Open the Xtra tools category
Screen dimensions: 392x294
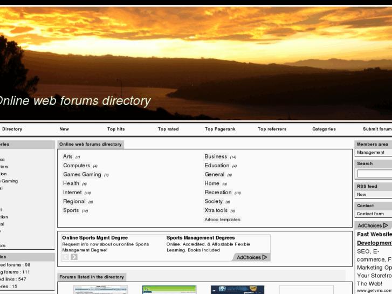(x=216, y=211)
